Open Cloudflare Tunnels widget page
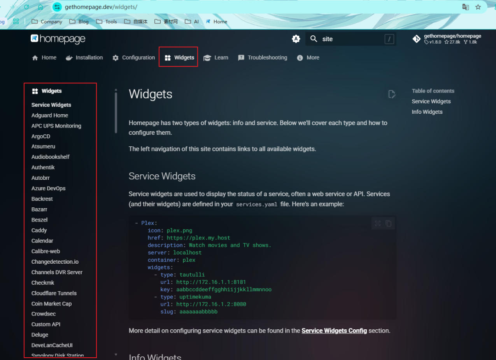 [54, 293]
